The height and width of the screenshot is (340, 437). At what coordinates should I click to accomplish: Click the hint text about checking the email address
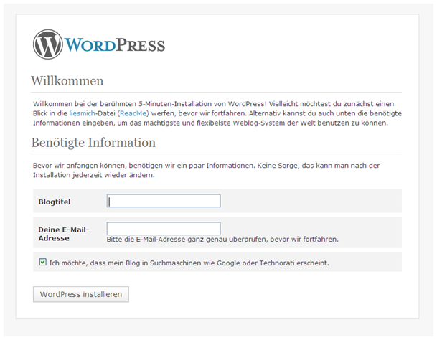(x=222, y=240)
